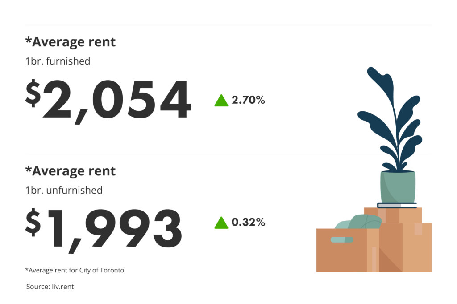Click the 0.32% change value
This screenshot has height=304, width=457.
(x=248, y=223)
